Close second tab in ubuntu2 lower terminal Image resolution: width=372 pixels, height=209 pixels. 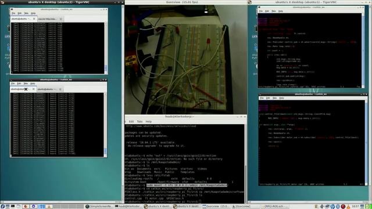pos(60,89)
